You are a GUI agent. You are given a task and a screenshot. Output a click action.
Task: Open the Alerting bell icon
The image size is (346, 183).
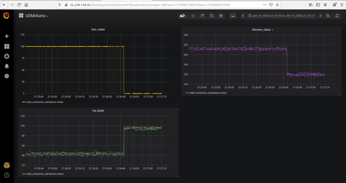pyautogui.click(x=7, y=66)
